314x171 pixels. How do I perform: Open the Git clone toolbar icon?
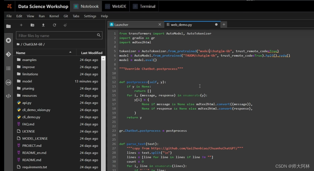pyautogui.click(x=65, y=25)
